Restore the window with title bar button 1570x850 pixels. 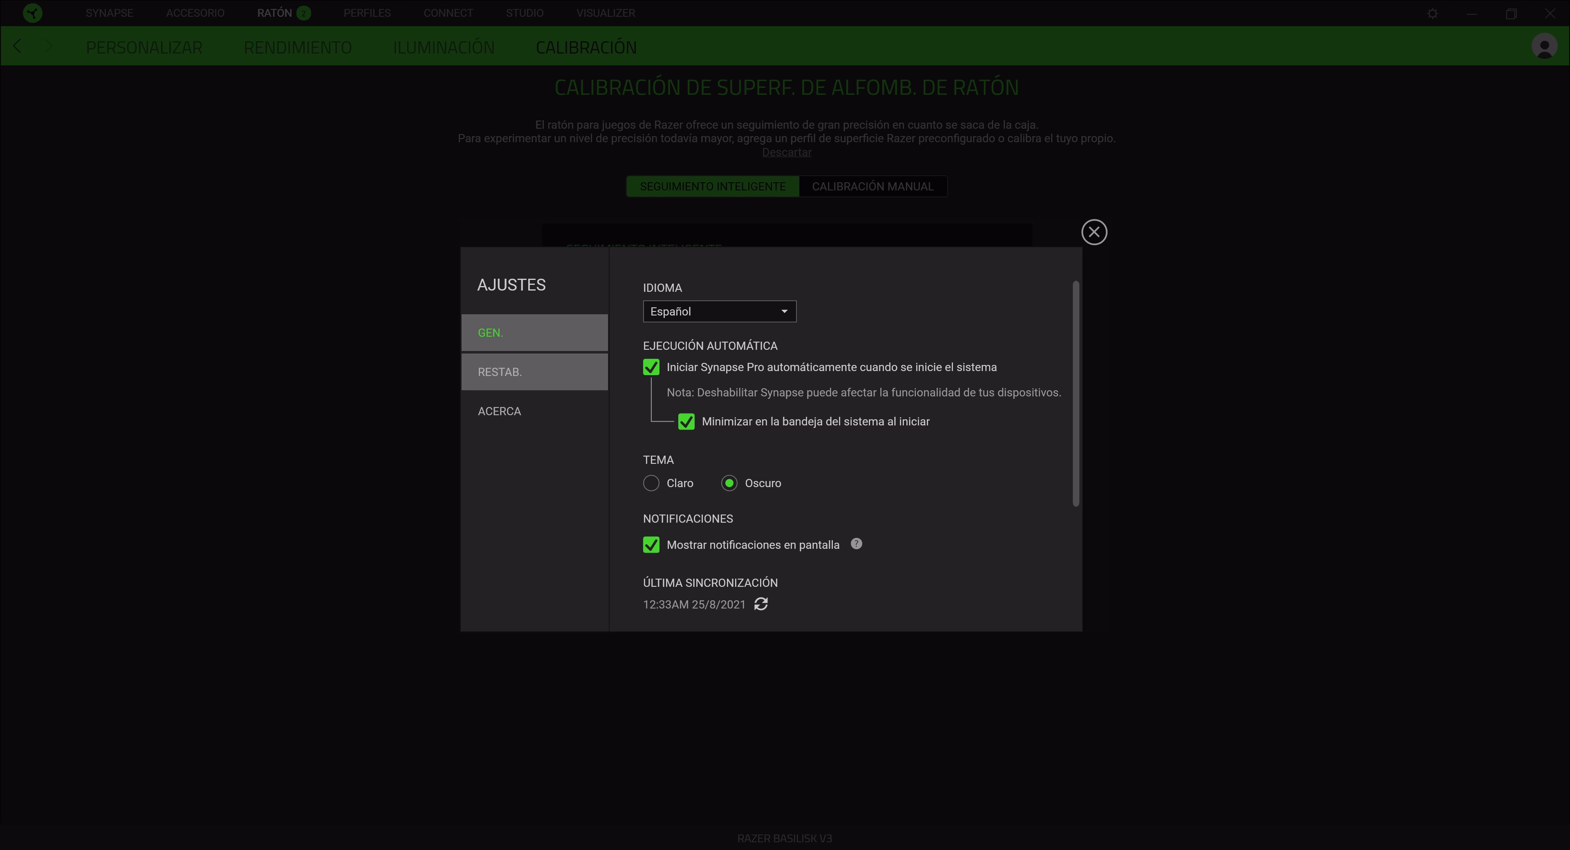1511,13
